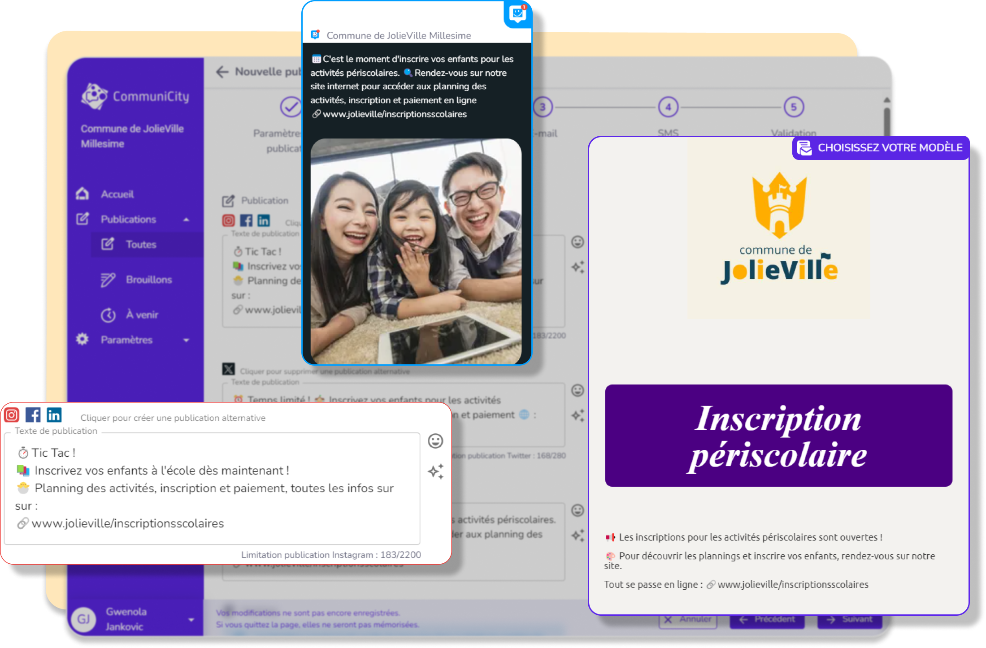This screenshot has height=648, width=986.
Task: Click the back arrow next to Nouvelle publication
Action: 222,72
